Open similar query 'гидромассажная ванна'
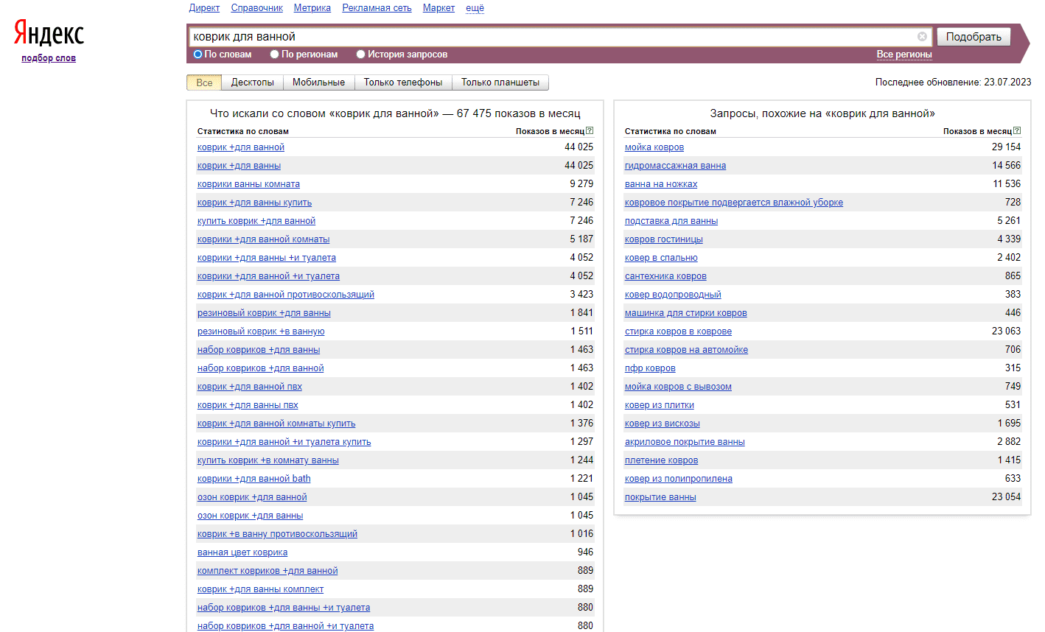This screenshot has width=1045, height=632. click(675, 166)
